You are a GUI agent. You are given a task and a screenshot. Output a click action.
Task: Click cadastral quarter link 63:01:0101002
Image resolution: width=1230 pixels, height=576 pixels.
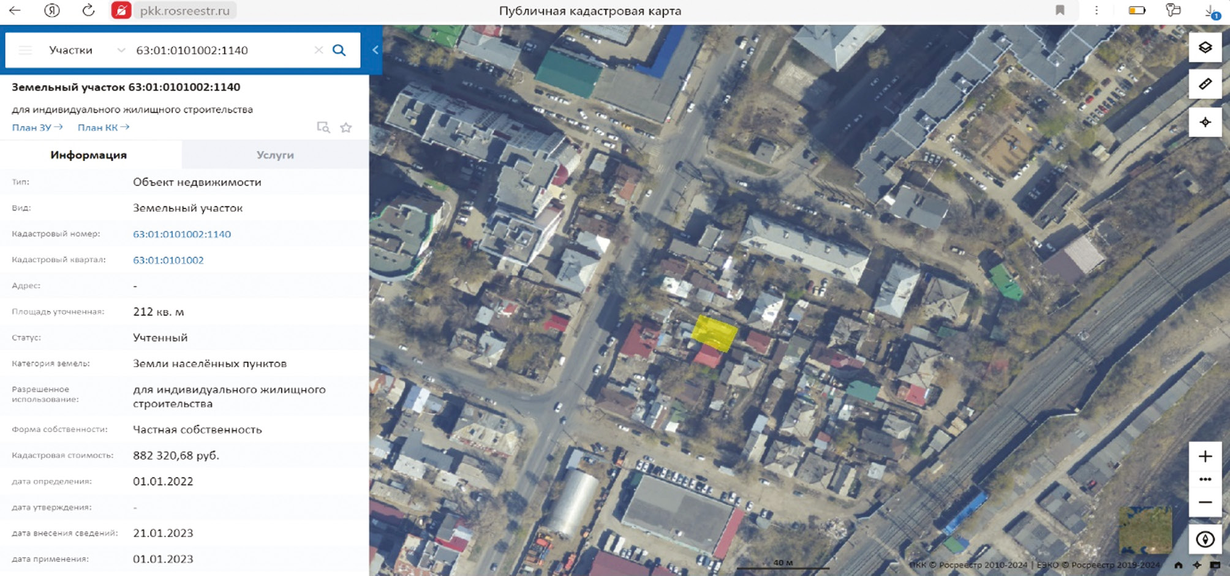pos(168,260)
